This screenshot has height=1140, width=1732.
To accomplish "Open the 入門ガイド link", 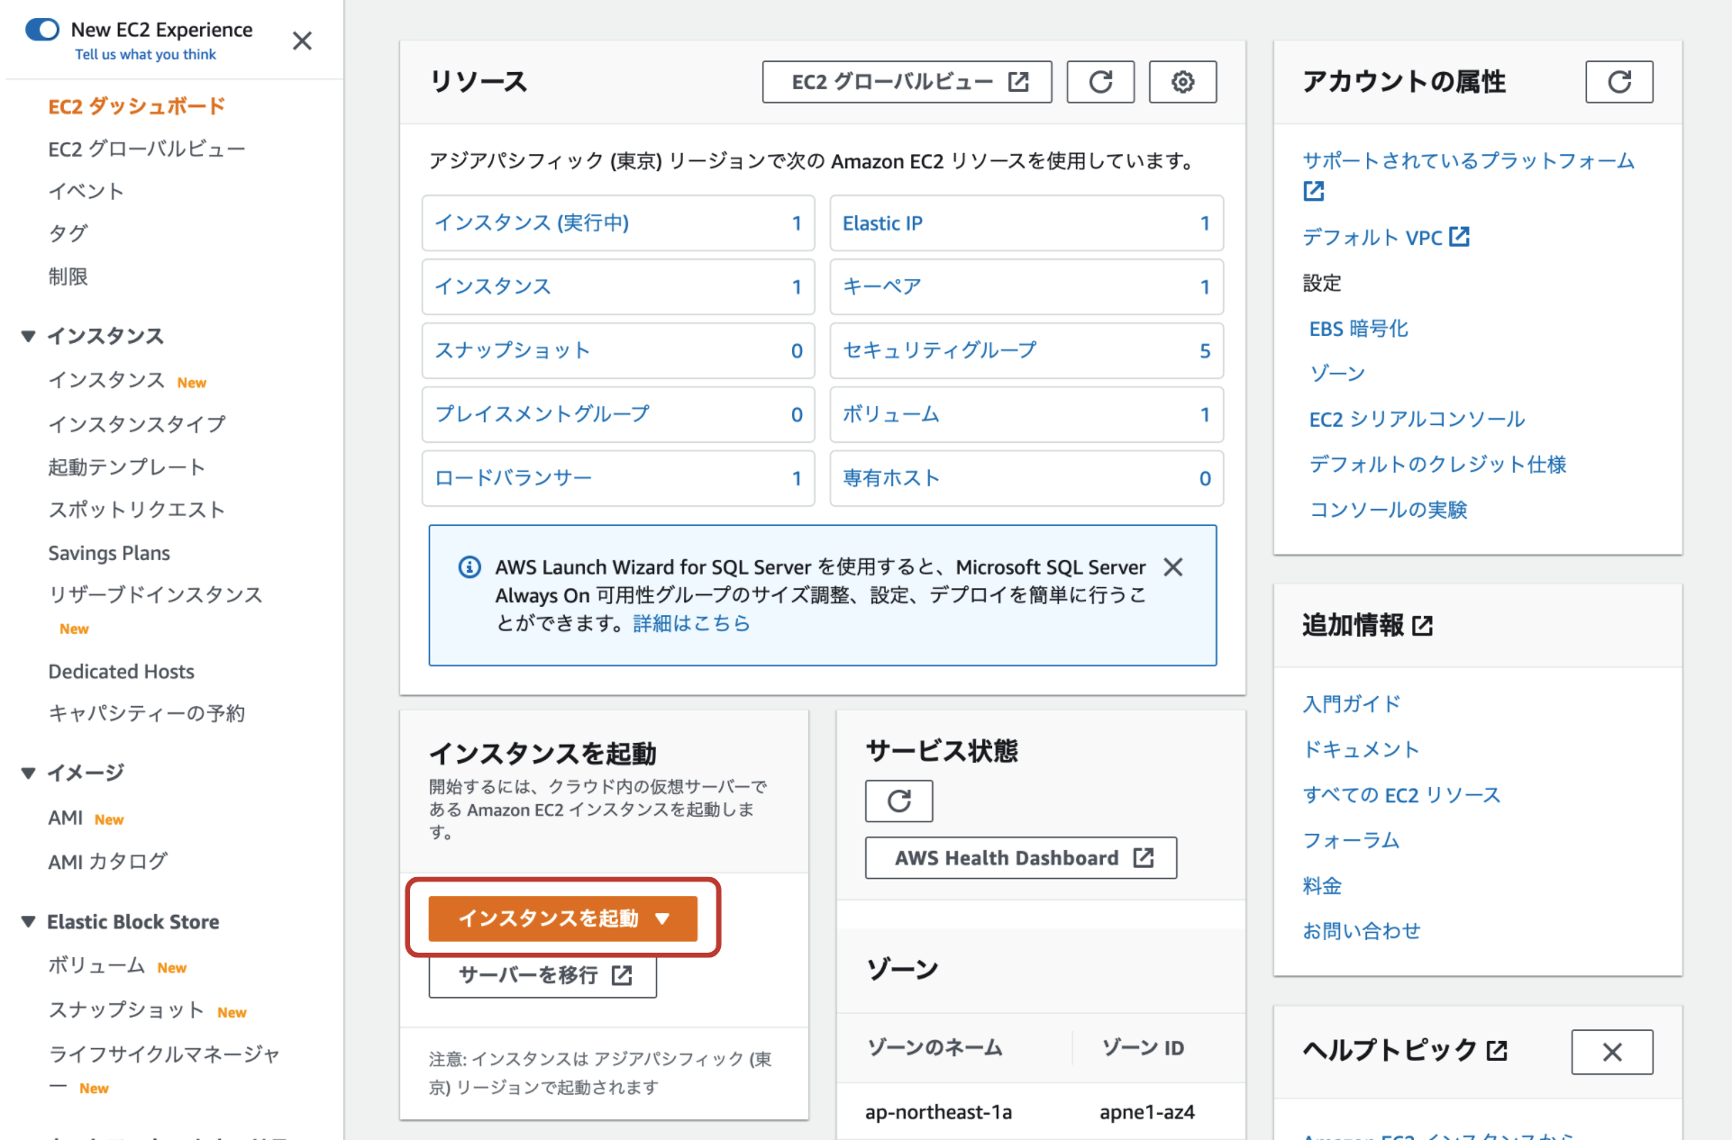I will click(x=1351, y=703).
